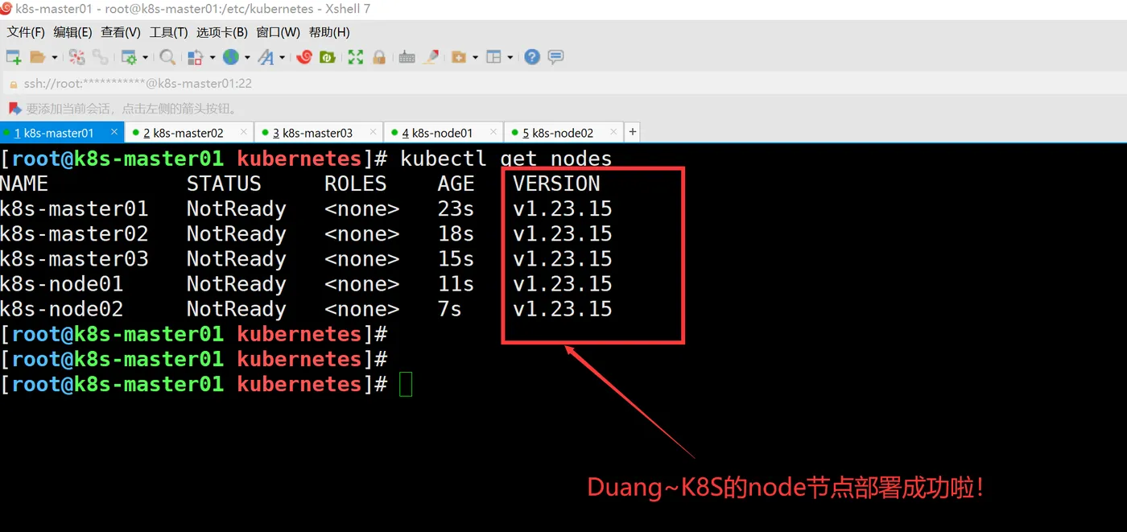Open the 选项卡(B) menu
1127x532 pixels.
pyautogui.click(x=222, y=32)
